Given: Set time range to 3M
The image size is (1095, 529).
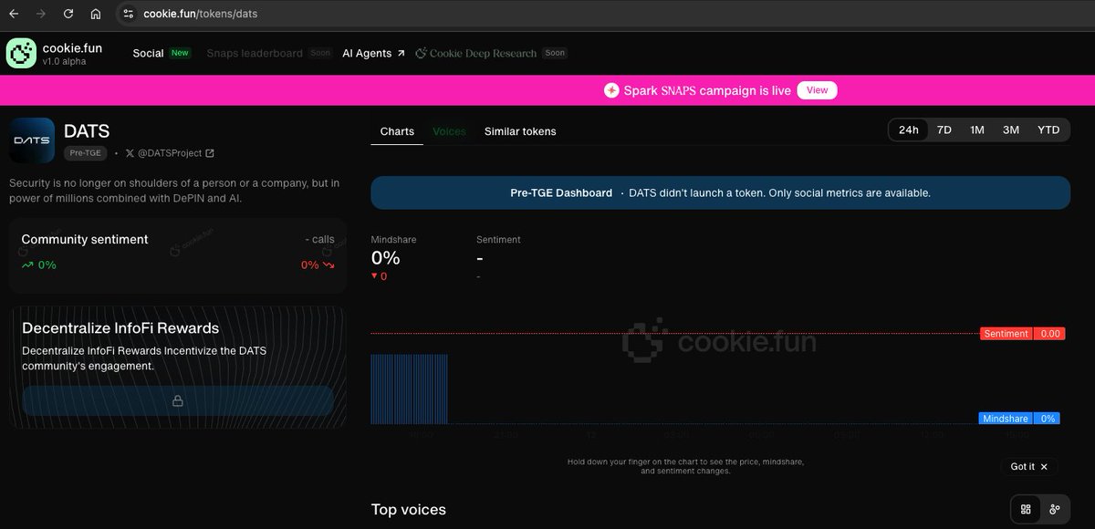Looking at the screenshot, I should click(x=1011, y=130).
